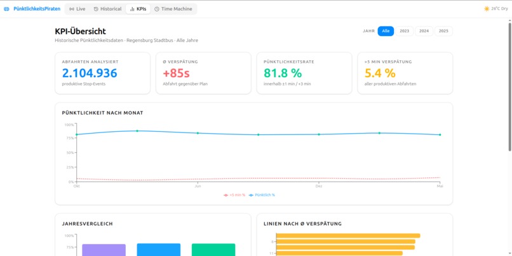The width and height of the screenshot is (512, 256).
Task: Click the sun weather icon
Action: (487, 9)
